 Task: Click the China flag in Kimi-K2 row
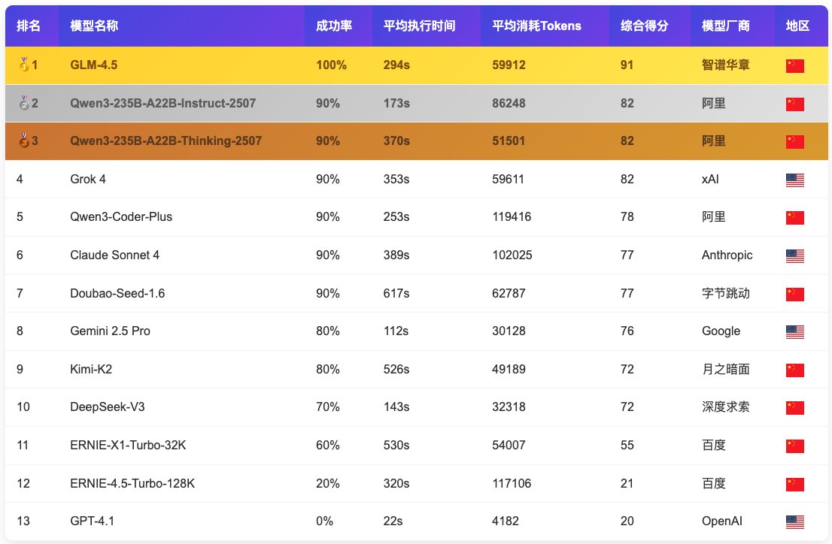click(x=795, y=370)
